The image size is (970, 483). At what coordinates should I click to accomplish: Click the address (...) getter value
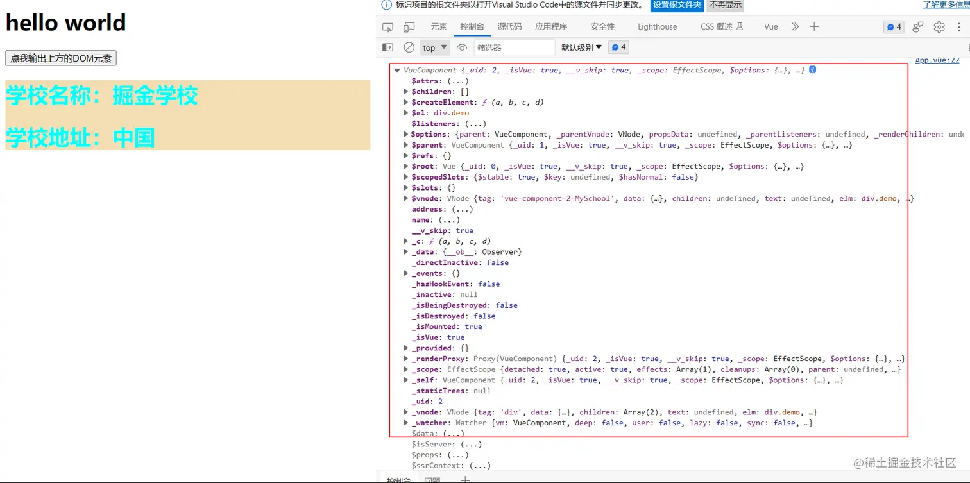click(x=463, y=209)
